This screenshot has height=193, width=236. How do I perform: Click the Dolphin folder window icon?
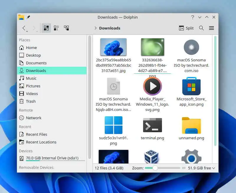21,17
